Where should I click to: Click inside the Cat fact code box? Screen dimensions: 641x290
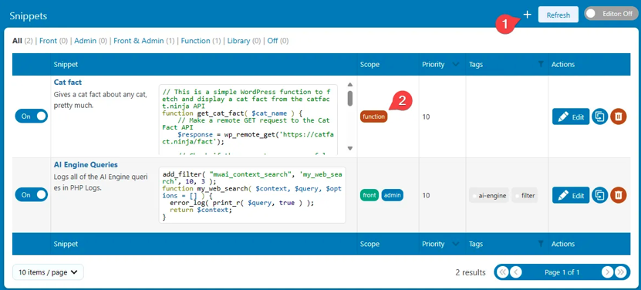click(248, 120)
